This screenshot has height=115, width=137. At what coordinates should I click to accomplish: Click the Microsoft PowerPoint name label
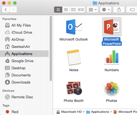(112, 42)
